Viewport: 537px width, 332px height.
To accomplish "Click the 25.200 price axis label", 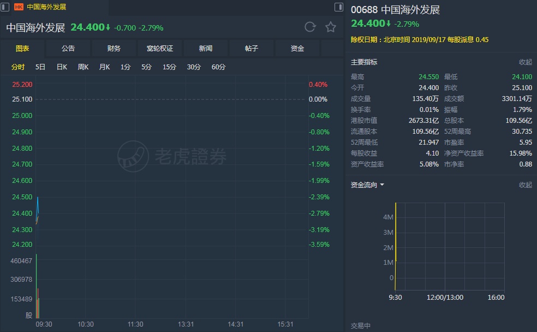I will 22,84.
